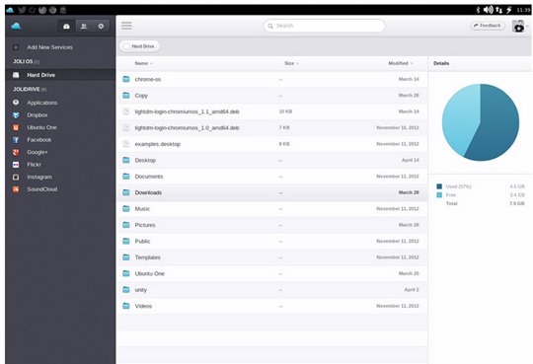533x364 pixels.
Task: Select the Desktop folder name
Action: [145, 160]
